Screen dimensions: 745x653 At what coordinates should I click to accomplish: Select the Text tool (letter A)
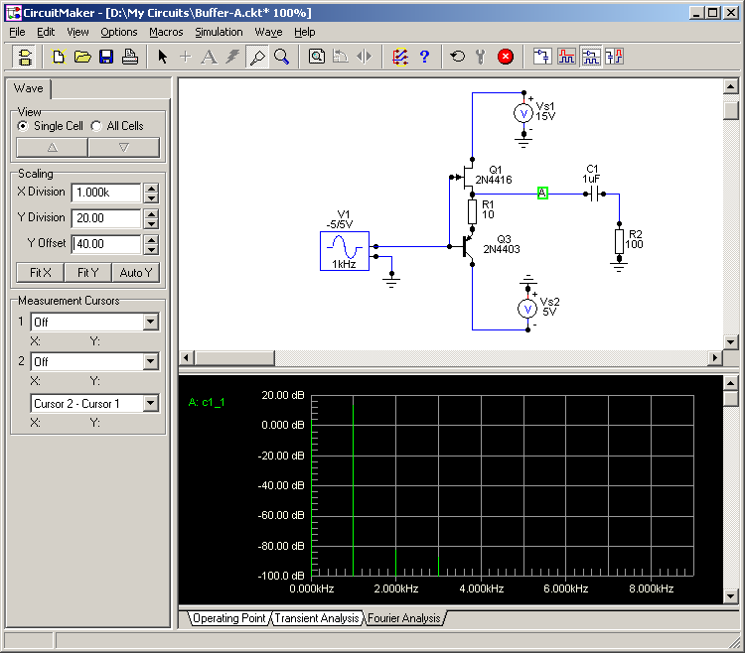[x=209, y=57]
